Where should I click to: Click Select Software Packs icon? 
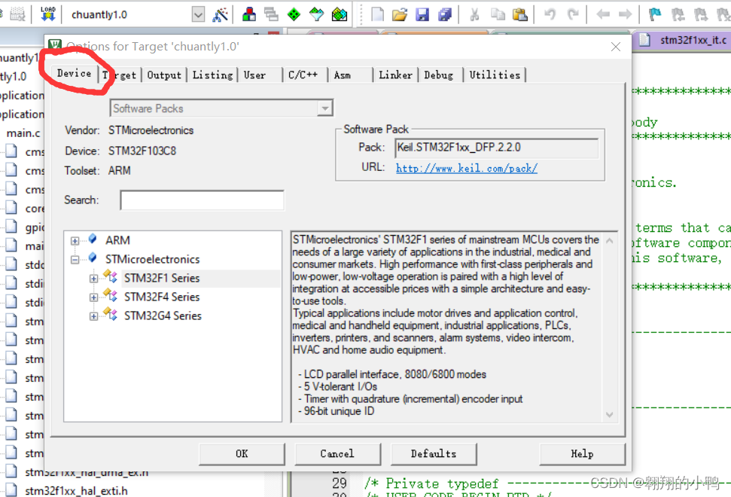(x=316, y=14)
